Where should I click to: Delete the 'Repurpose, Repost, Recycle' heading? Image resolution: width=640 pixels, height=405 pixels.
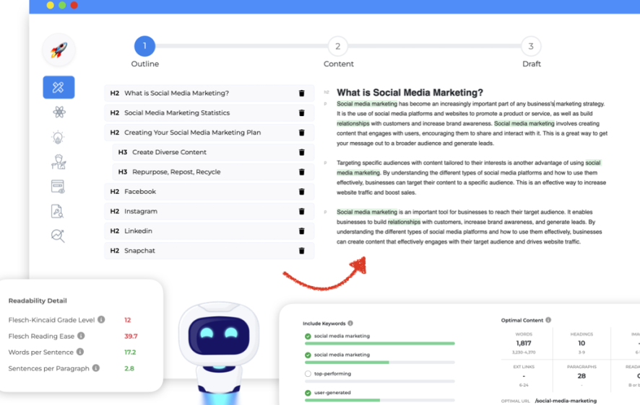pyautogui.click(x=302, y=172)
